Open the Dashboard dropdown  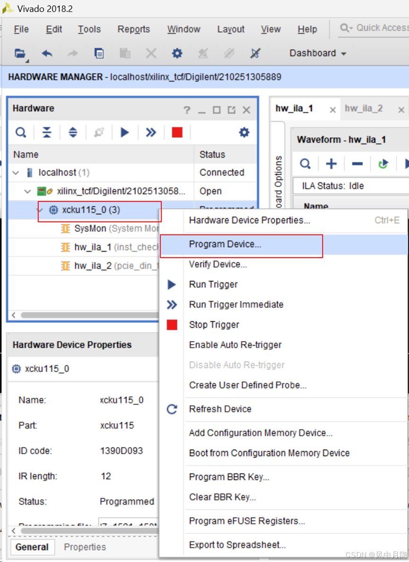pyautogui.click(x=318, y=54)
